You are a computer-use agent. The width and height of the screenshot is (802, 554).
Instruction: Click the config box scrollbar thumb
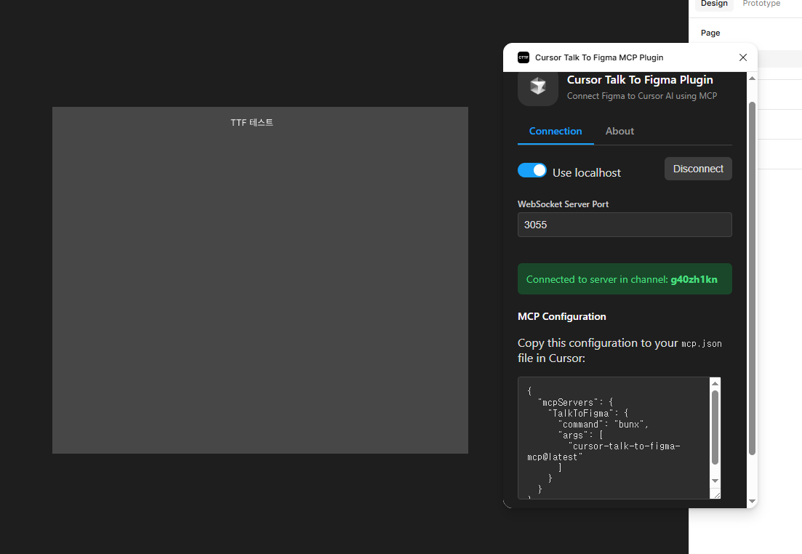(x=715, y=427)
